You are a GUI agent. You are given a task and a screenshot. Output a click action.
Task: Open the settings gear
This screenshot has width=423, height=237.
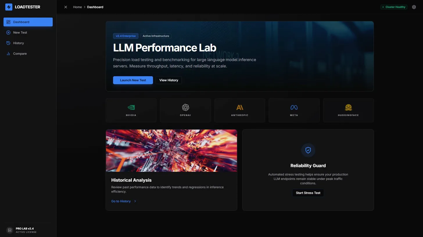(414, 7)
